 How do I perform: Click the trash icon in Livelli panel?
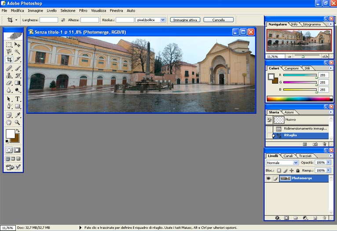(324, 218)
